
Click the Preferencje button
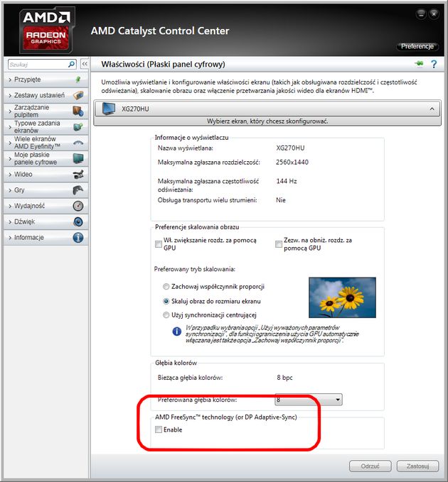pyautogui.click(x=417, y=46)
